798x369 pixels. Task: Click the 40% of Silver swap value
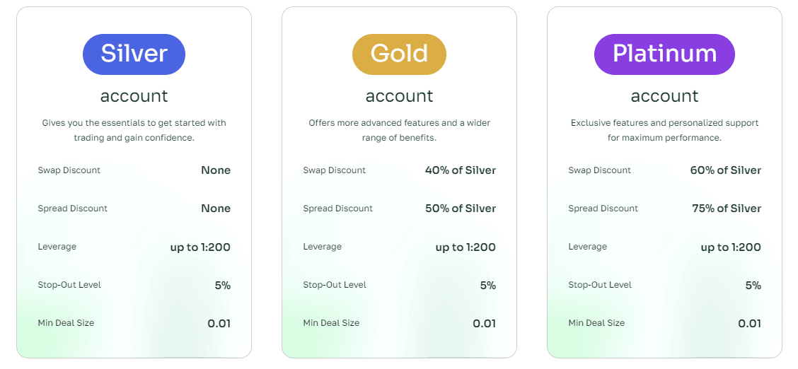(x=460, y=170)
